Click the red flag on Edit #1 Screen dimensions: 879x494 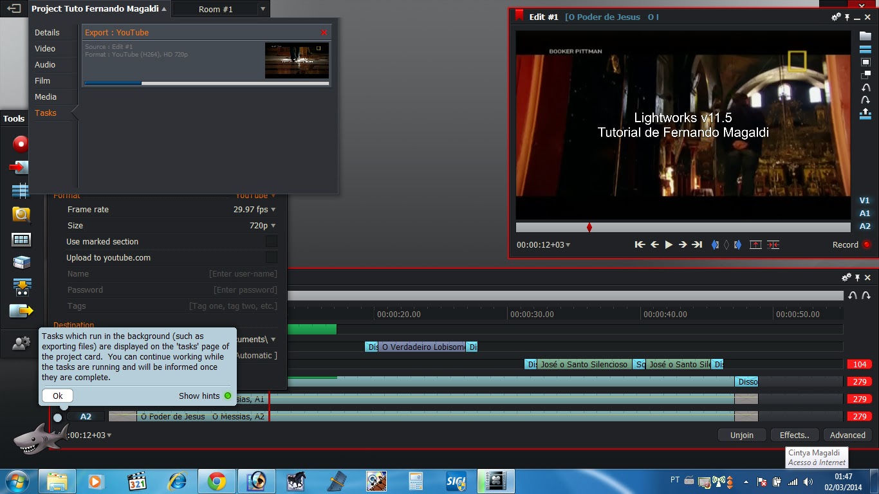coord(519,16)
